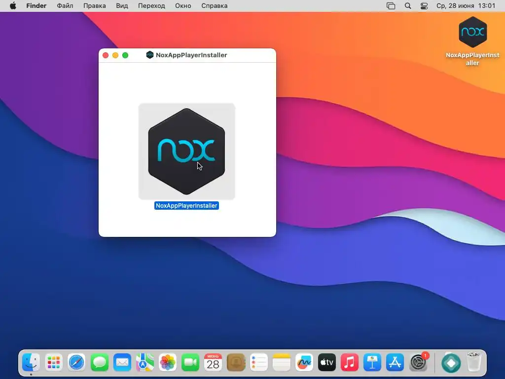Launch Safari from the Dock
Image resolution: width=505 pixels, height=379 pixels.
[x=76, y=362]
